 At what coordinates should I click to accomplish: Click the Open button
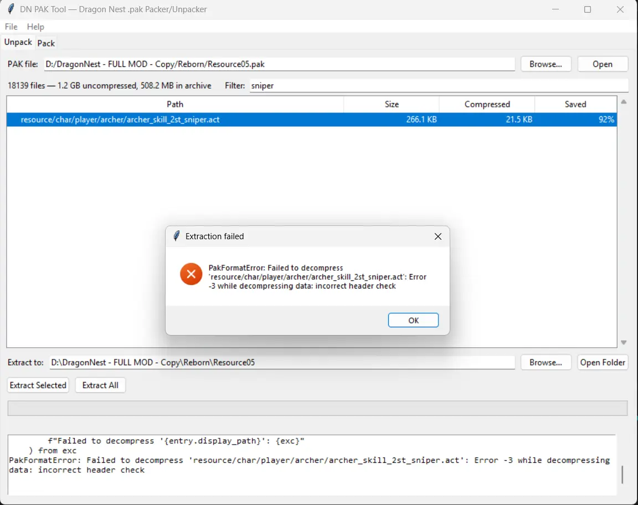(x=602, y=64)
